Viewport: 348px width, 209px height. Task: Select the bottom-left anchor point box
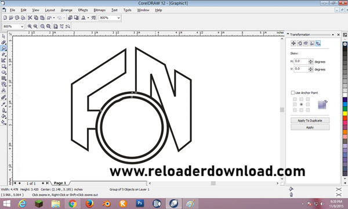[295, 110]
